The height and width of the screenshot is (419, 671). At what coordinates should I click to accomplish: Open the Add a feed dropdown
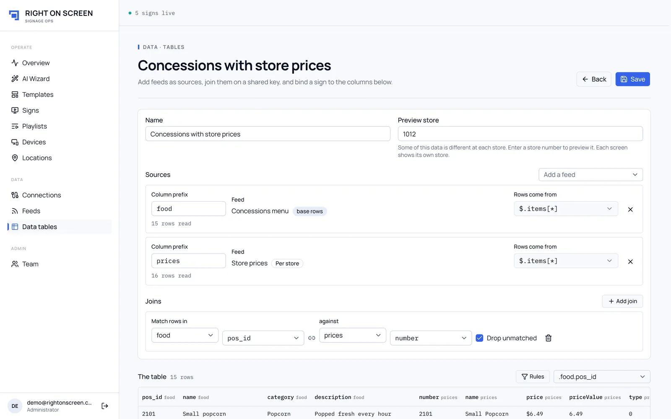(x=590, y=175)
